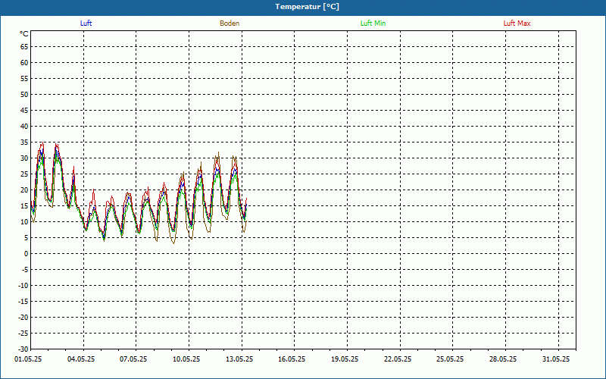Click the 60 y-axis value

click(x=24, y=63)
